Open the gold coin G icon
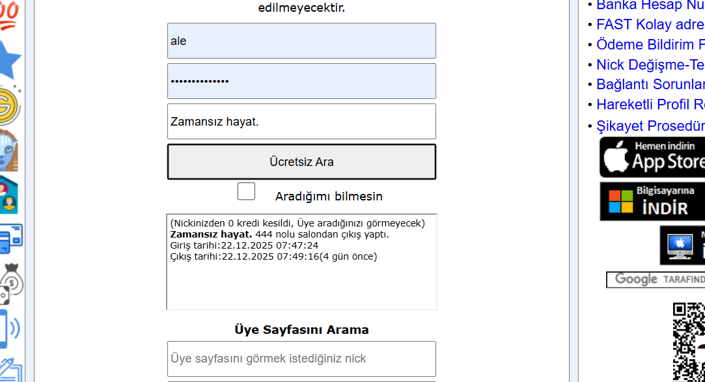The image size is (705, 382). 9,105
